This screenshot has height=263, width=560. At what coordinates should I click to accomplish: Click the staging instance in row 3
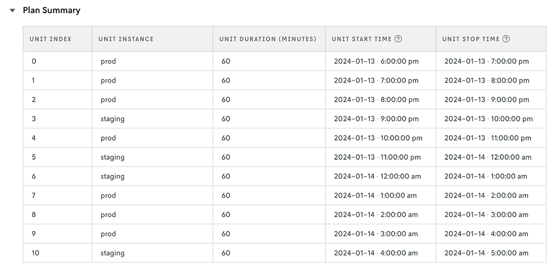[112, 119]
